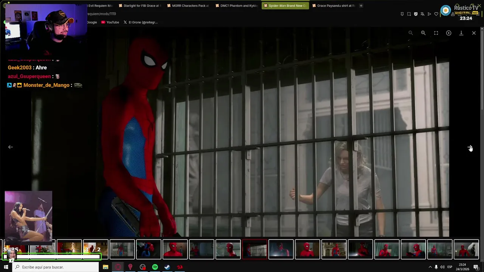Open the taskbar clock showing 23:24
The image size is (484, 272).
pos(463,267)
